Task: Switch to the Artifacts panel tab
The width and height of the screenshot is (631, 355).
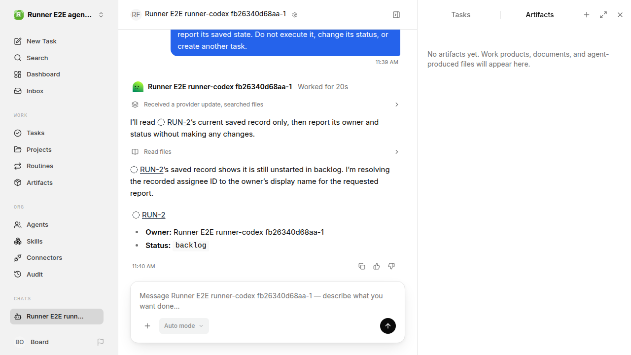Action: pos(540,15)
